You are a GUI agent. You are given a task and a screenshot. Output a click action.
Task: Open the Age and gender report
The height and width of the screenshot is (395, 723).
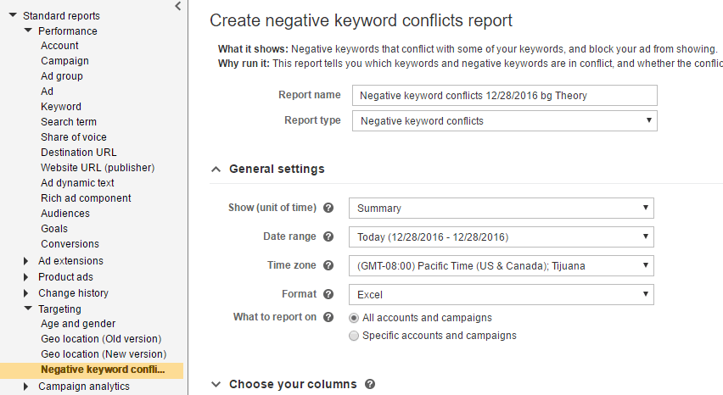click(x=78, y=324)
